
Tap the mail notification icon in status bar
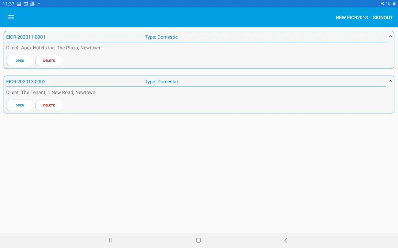tap(32, 4)
